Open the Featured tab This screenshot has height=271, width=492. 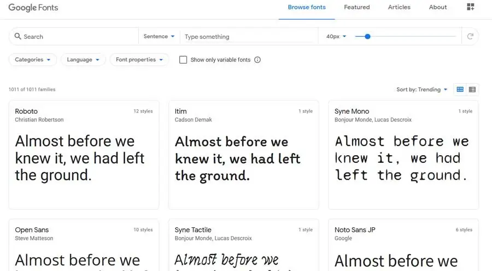pos(357,8)
